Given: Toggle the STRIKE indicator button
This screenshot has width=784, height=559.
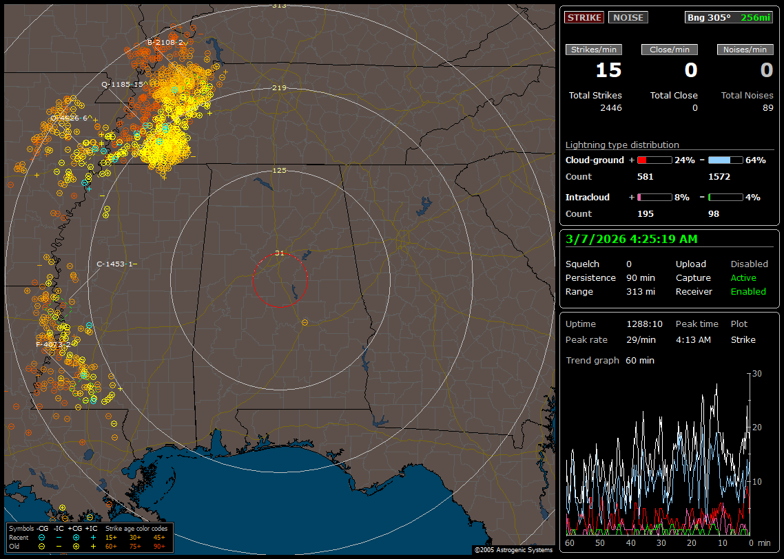Looking at the screenshot, I should point(584,18).
